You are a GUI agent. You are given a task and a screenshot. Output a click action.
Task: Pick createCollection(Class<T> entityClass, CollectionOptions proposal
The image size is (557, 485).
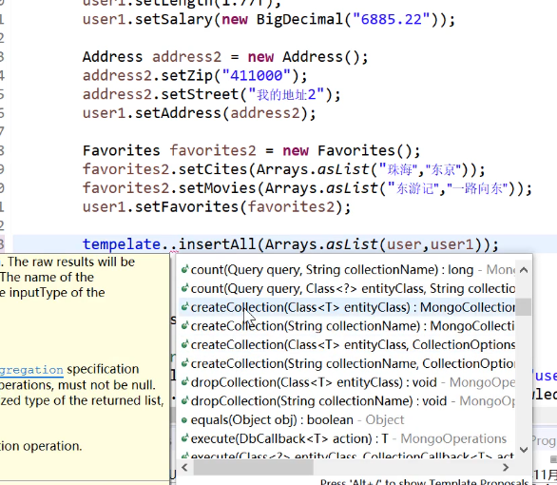tap(348, 345)
